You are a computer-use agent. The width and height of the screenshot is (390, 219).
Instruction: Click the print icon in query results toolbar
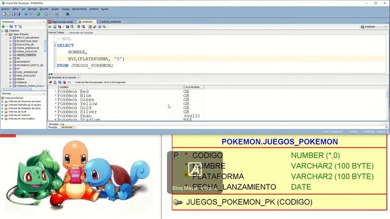tap(55, 82)
